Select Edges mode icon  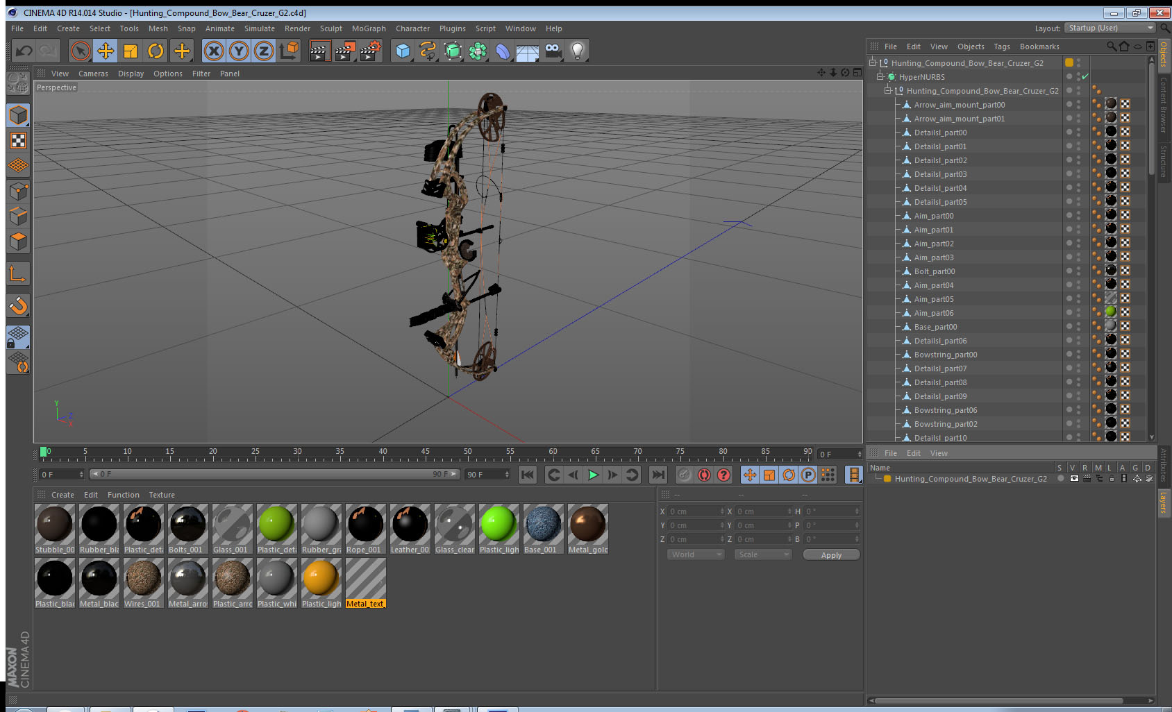pos(19,216)
